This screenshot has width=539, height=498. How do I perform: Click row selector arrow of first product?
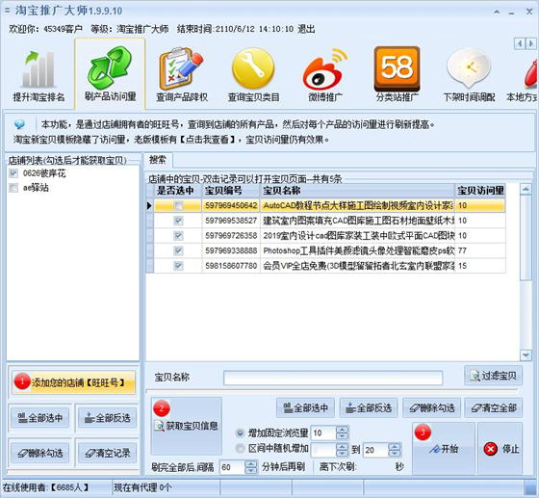[x=149, y=206]
